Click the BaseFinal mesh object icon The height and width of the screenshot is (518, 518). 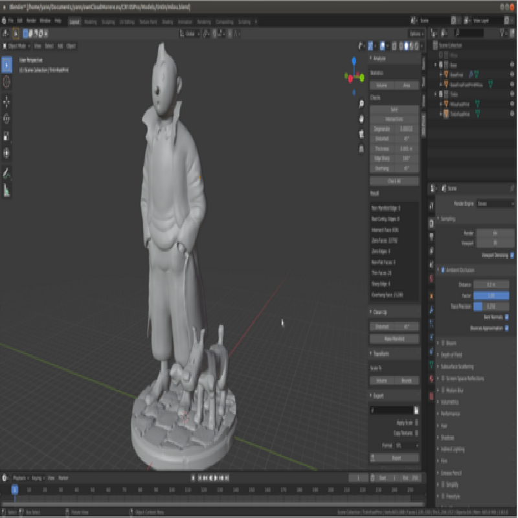445,74
